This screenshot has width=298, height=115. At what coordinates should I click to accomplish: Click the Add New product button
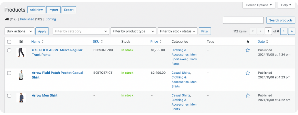coord(36,10)
